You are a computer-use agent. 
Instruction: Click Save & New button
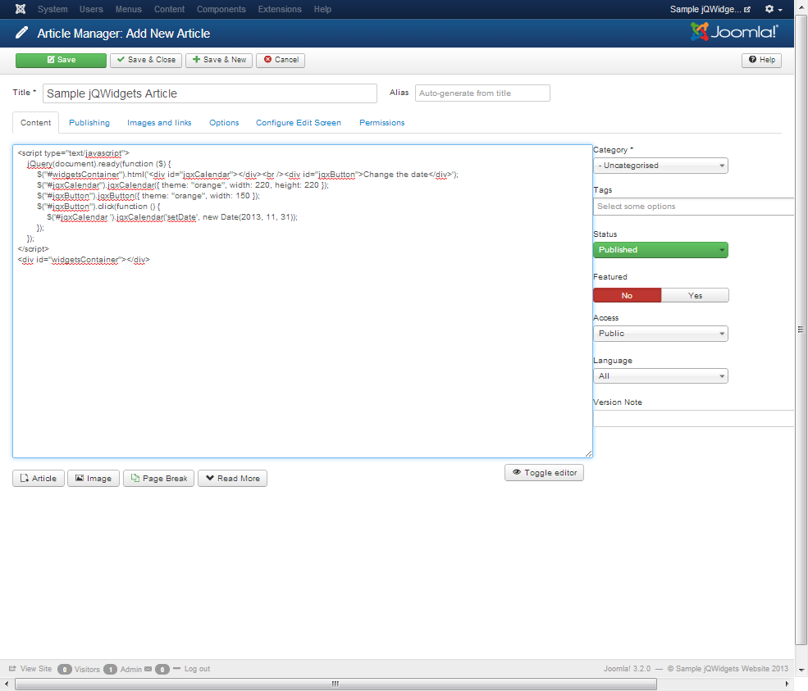click(x=219, y=60)
